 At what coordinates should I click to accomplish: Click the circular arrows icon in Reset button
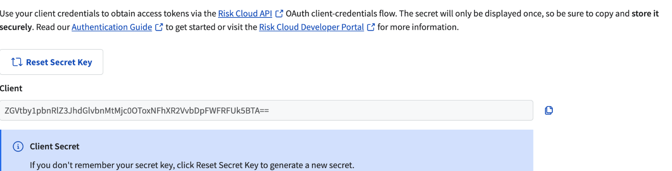coord(17,62)
